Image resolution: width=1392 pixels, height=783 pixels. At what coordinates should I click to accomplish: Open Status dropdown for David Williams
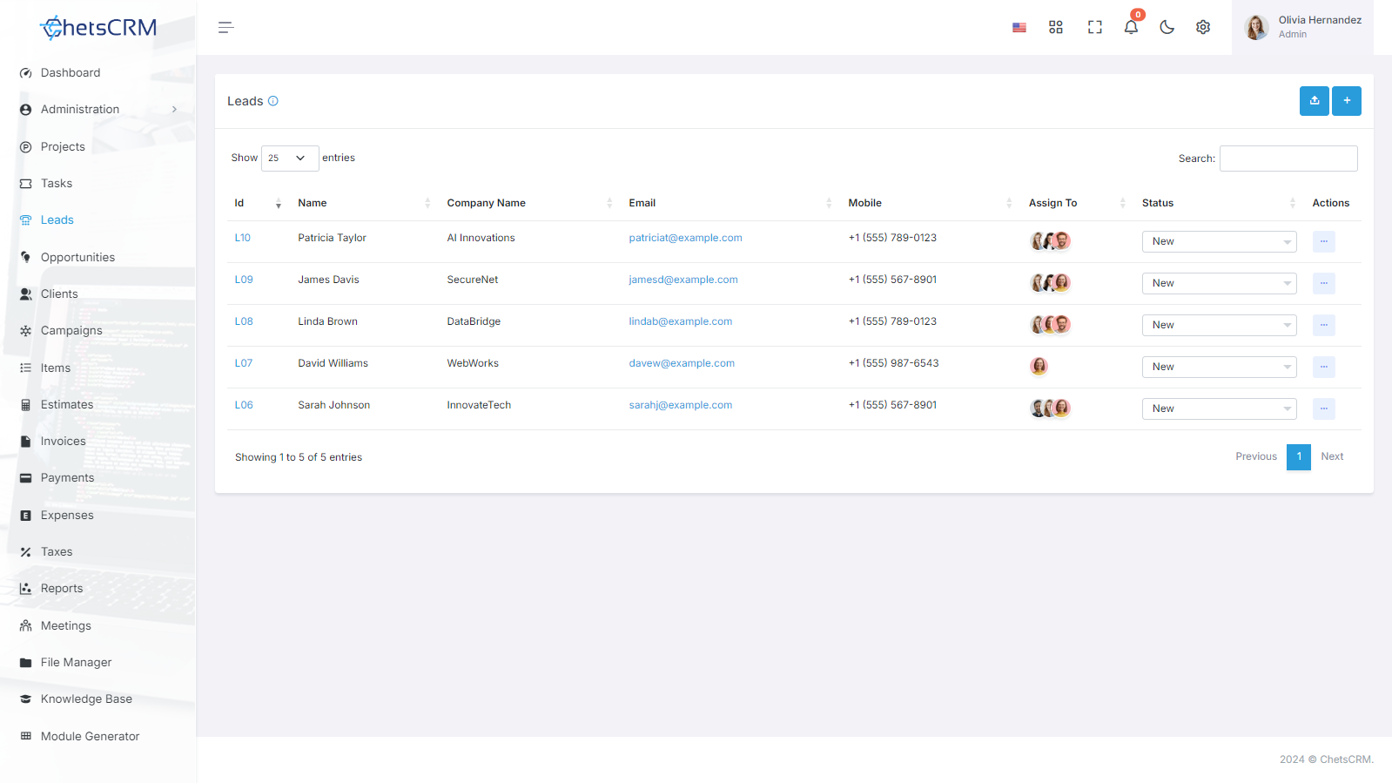pos(1219,367)
